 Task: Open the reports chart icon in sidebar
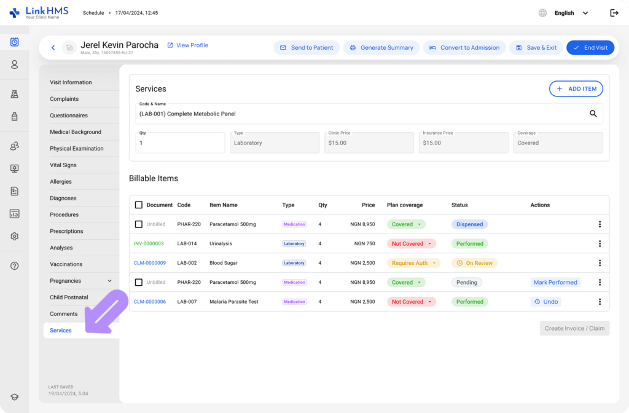15,213
